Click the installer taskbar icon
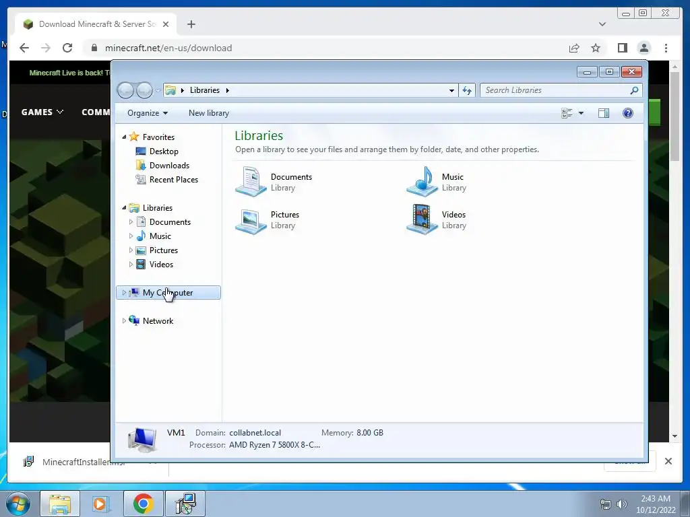This screenshot has height=517, width=690. (185, 504)
